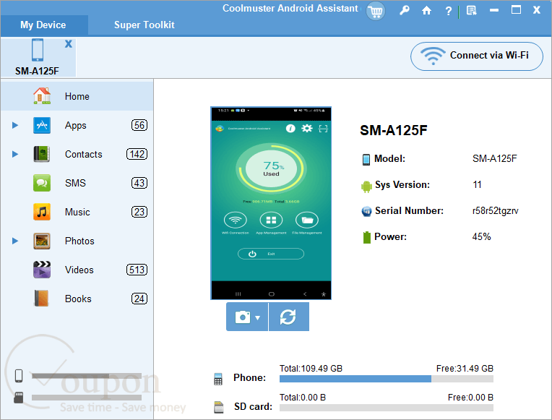Click the Sys Version value 11

coord(477,184)
